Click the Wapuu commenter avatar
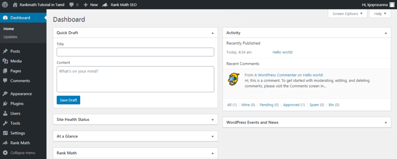Viewport: 397px width, 159px height. pyautogui.click(x=233, y=79)
